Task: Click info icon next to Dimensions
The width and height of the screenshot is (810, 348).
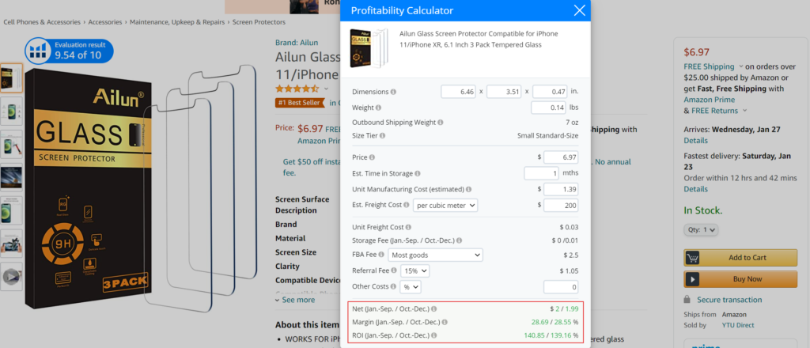Action: pyautogui.click(x=393, y=92)
